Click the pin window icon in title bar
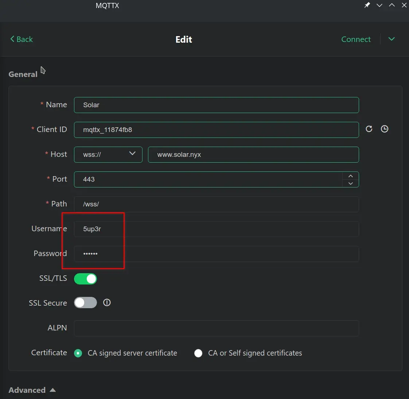 (x=367, y=5)
